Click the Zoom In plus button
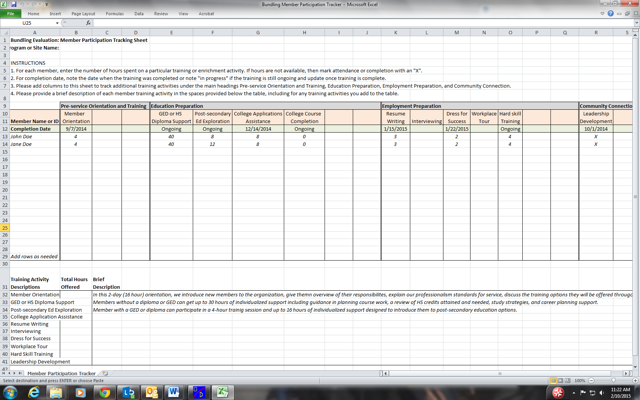This screenshot has height=400, width=640. click(x=635, y=381)
